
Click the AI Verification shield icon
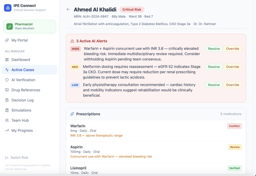(7, 80)
